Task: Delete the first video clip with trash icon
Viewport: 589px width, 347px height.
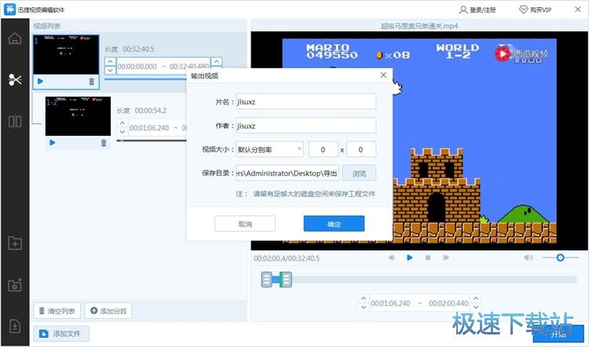Action: (x=92, y=81)
